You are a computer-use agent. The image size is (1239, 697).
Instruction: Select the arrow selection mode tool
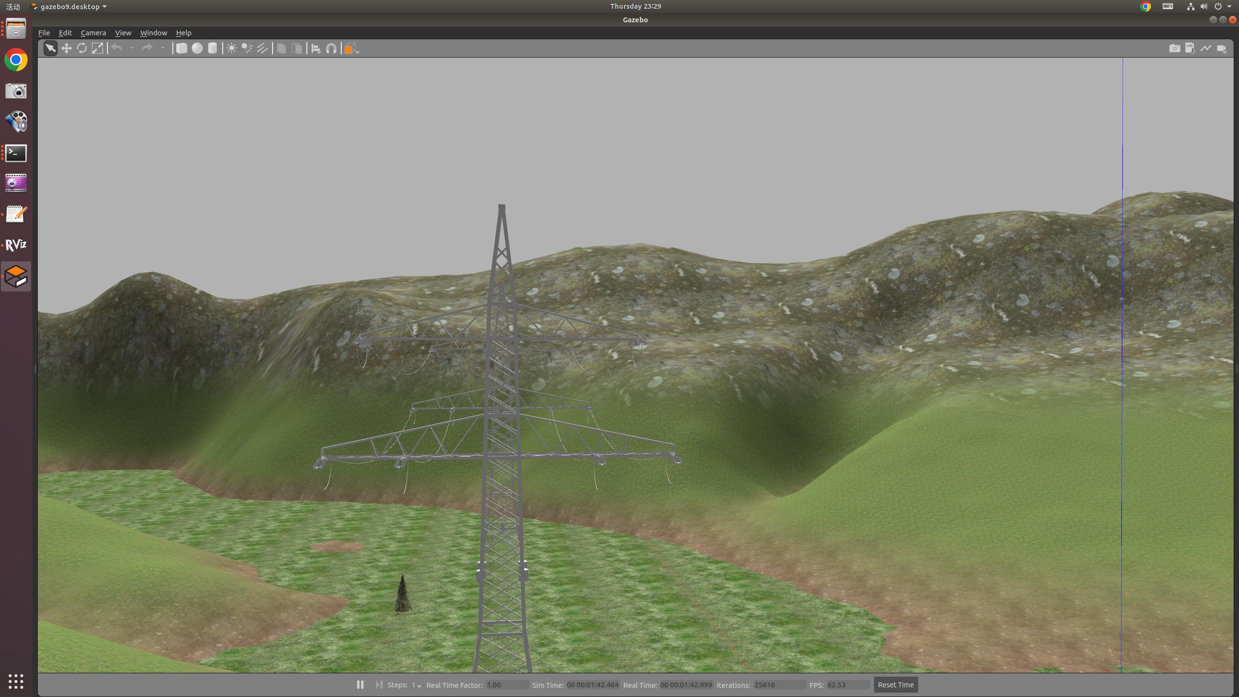coord(50,48)
